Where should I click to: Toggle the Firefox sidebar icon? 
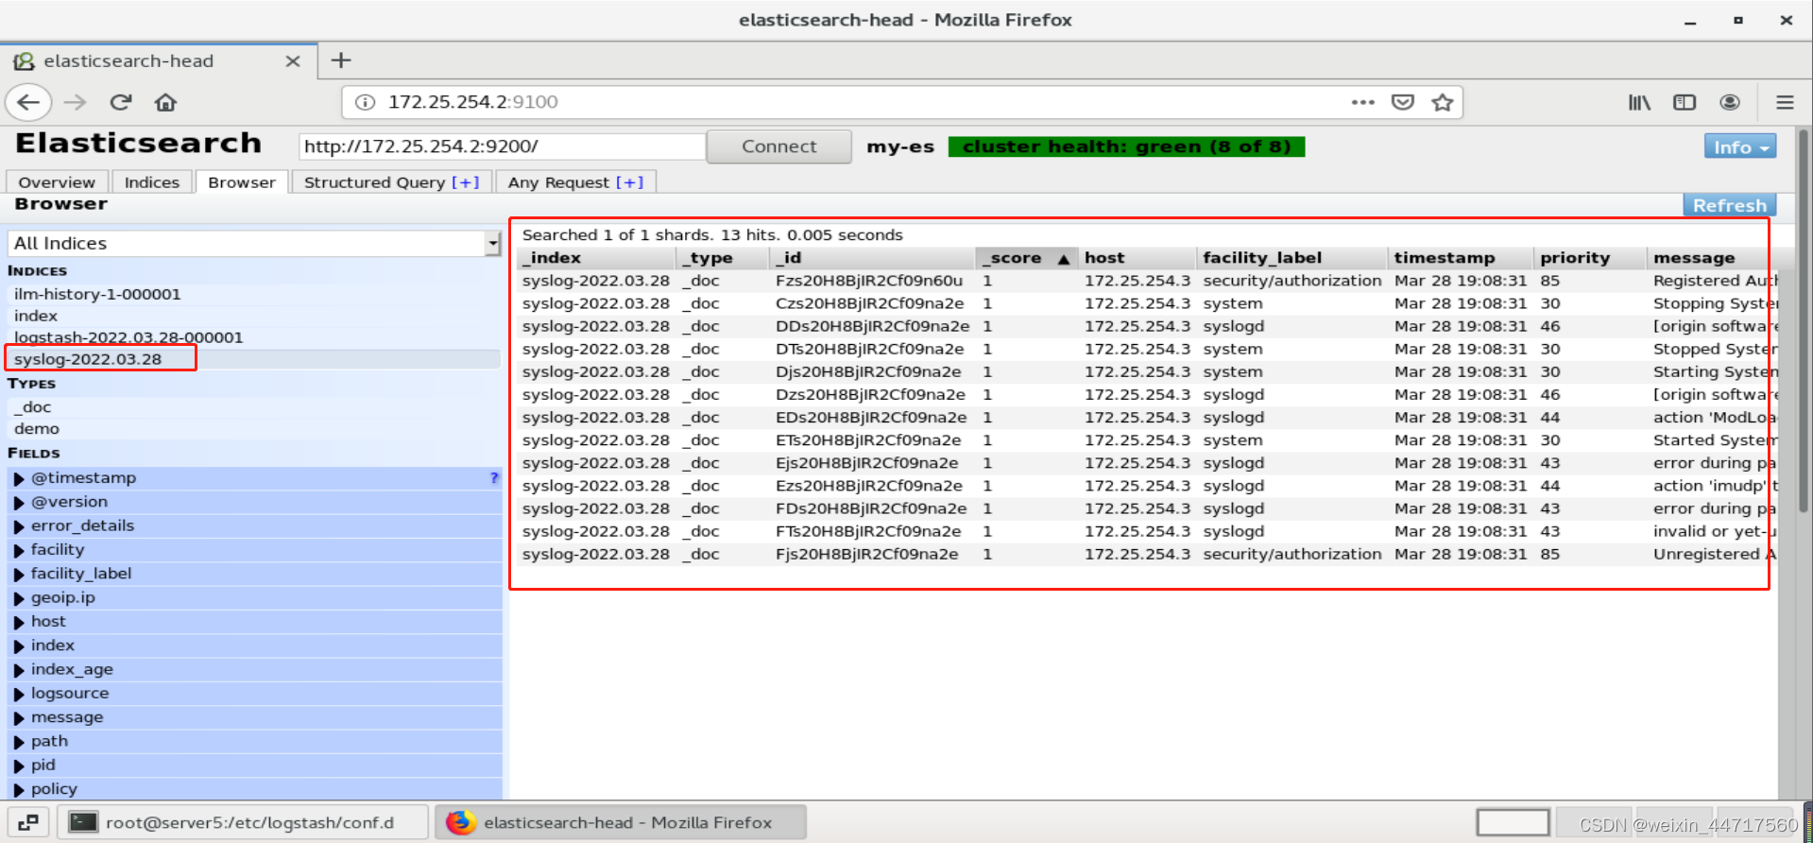coord(1685,102)
